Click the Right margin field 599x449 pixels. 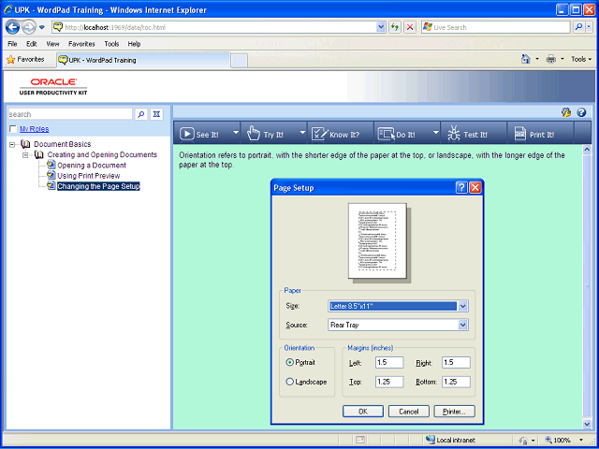click(x=456, y=362)
